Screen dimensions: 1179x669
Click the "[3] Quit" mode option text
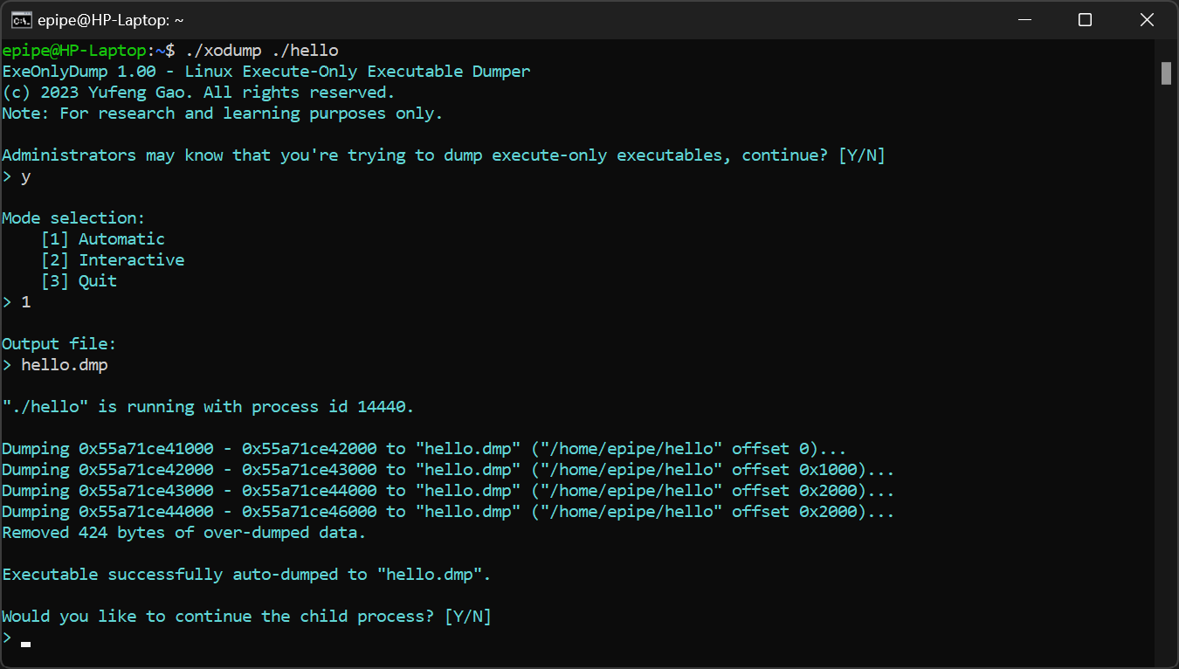click(x=79, y=280)
